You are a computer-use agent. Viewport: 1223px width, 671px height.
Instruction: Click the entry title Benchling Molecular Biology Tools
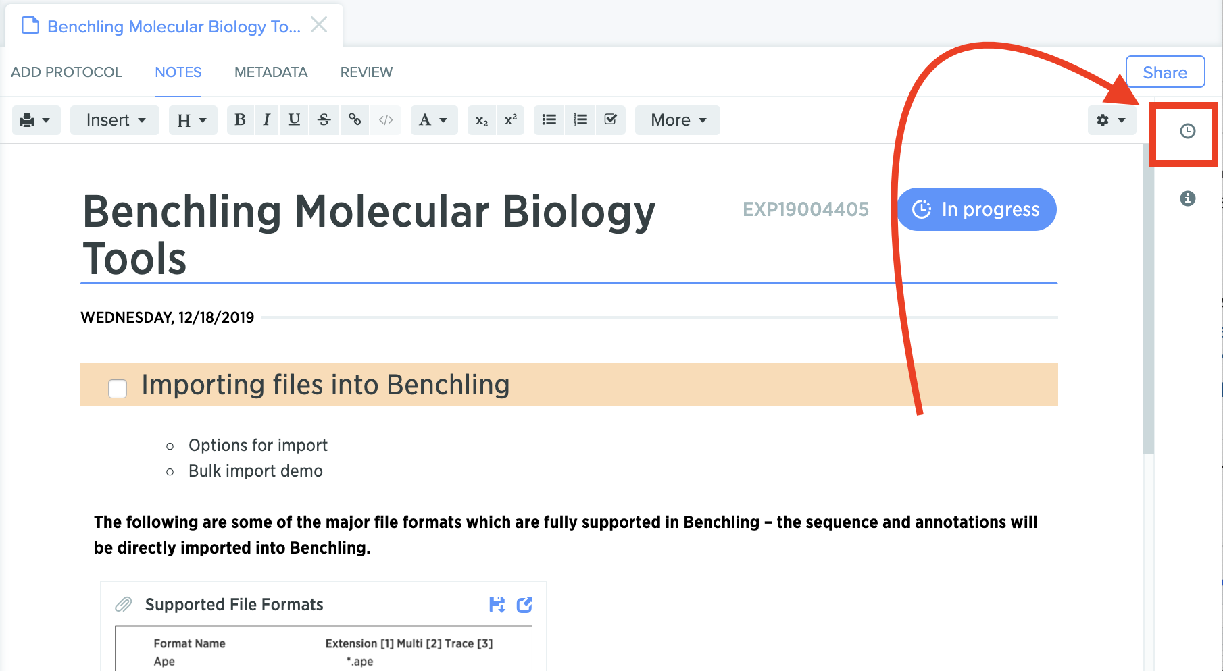click(369, 235)
